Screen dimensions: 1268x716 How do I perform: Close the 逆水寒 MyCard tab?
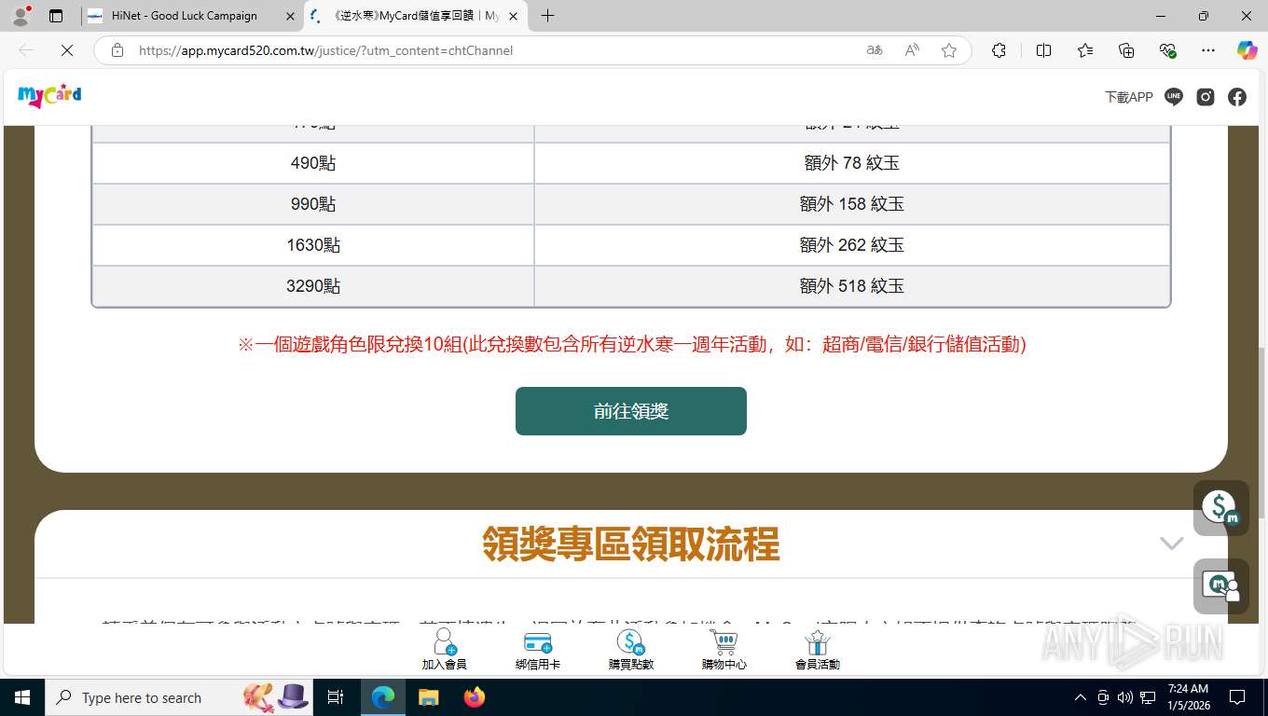[513, 16]
